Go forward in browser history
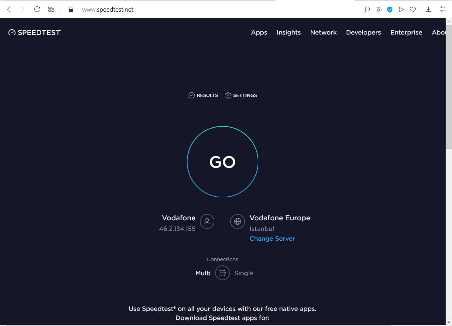The width and height of the screenshot is (452, 326). [23, 10]
